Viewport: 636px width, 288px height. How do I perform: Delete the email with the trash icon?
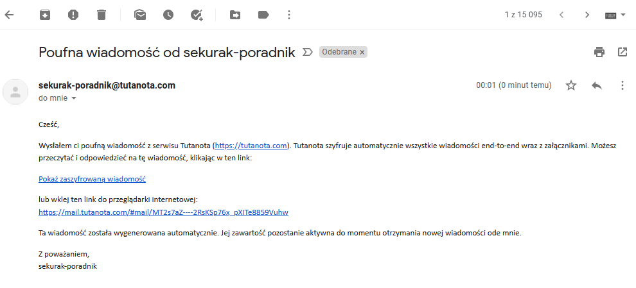(102, 15)
